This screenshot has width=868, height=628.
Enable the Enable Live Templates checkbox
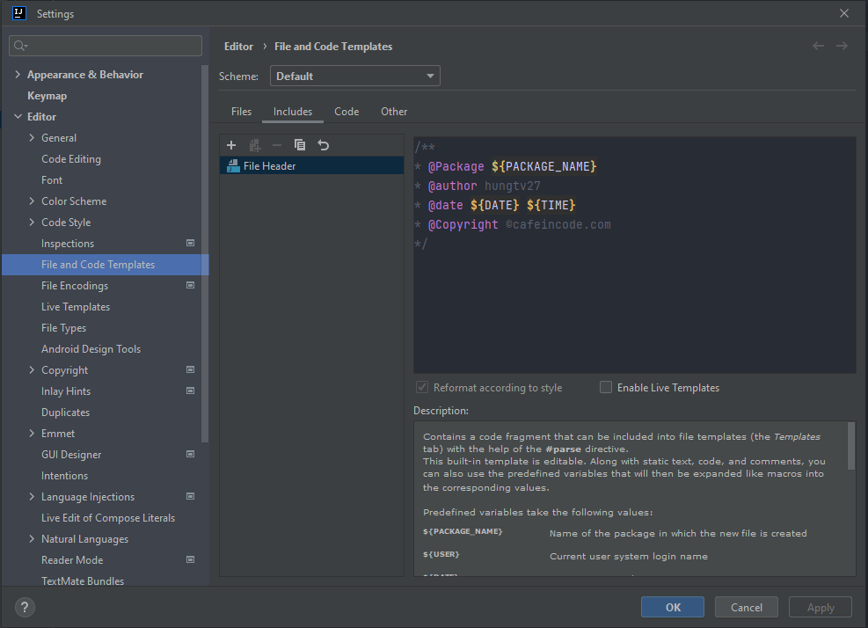point(606,387)
